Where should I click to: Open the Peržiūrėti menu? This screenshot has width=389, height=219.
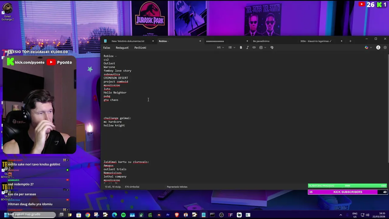tap(140, 47)
